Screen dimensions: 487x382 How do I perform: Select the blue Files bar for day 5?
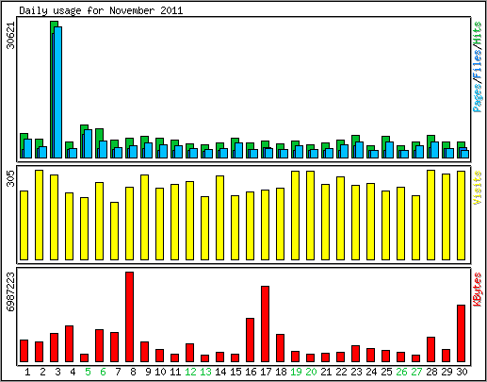(88, 143)
